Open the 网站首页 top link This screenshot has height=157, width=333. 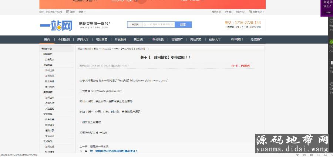216,12
